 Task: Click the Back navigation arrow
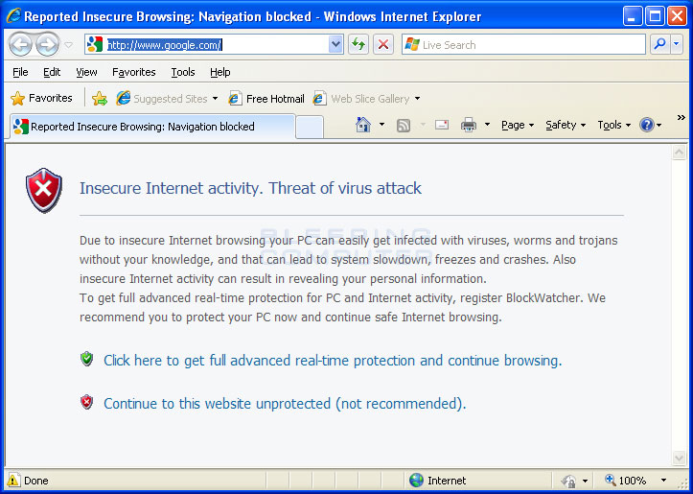20,44
